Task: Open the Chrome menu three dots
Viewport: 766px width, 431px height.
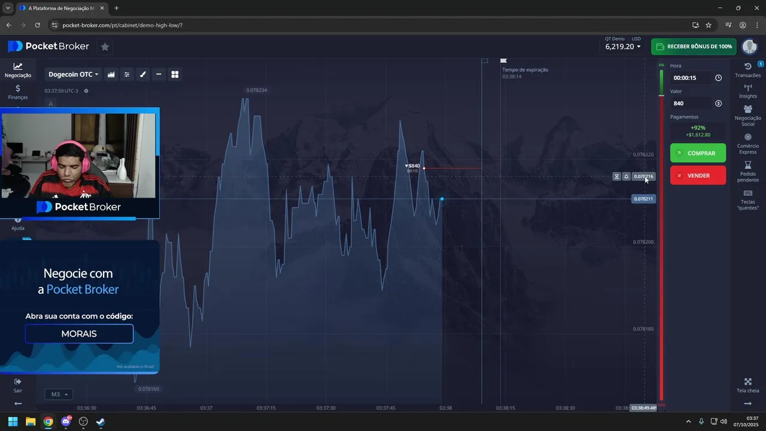Action: point(757,25)
